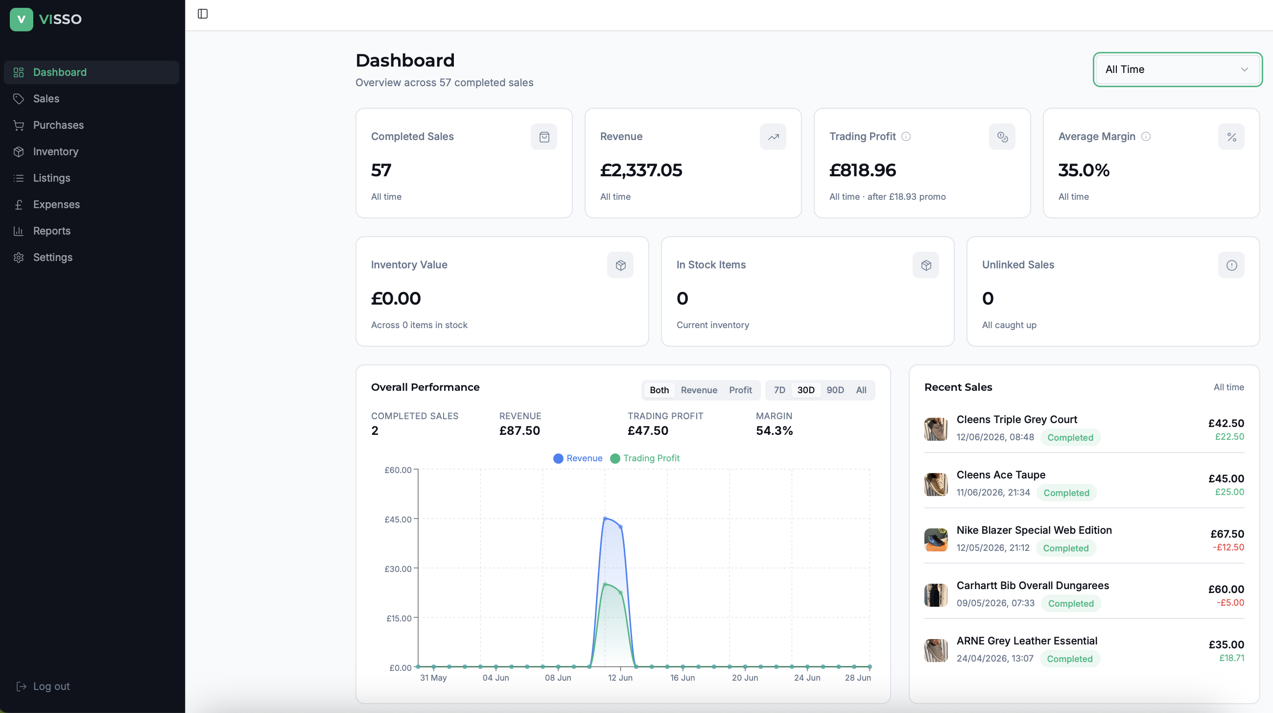Open the Listings menu item

point(92,178)
